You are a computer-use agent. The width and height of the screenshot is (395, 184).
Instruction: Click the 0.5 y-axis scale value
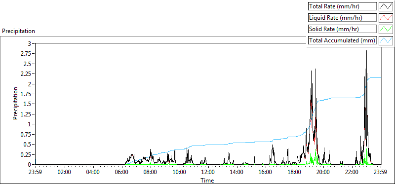pos(27,144)
